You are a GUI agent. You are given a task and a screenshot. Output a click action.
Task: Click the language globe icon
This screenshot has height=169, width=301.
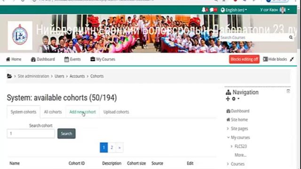click(x=222, y=10)
